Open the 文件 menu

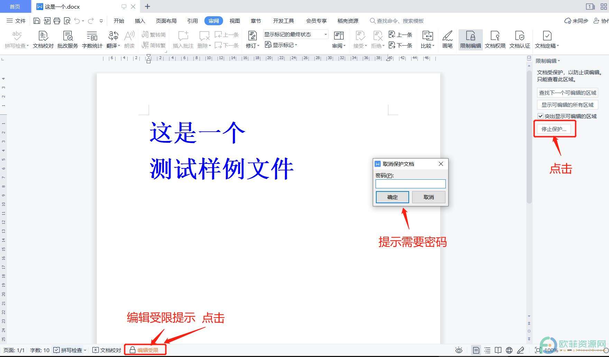pyautogui.click(x=16, y=21)
